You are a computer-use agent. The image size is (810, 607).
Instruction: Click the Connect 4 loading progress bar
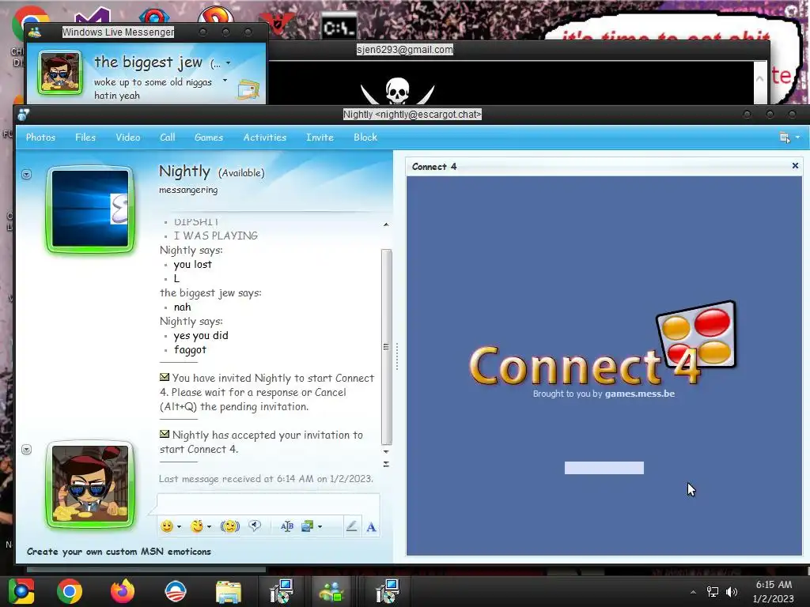[604, 468]
